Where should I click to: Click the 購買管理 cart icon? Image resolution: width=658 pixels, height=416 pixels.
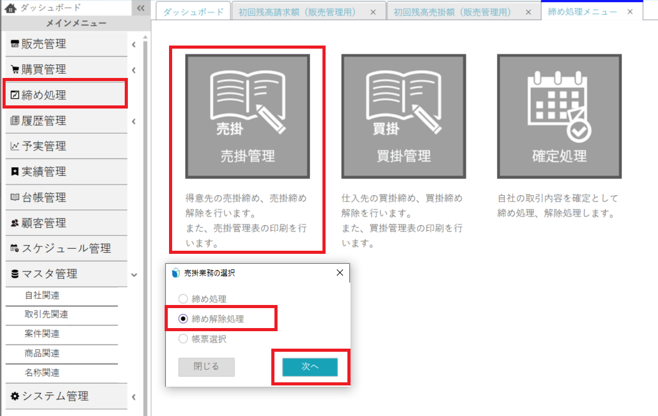point(15,70)
